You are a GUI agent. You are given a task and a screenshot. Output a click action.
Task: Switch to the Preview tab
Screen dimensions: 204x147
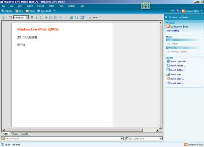click(15, 134)
